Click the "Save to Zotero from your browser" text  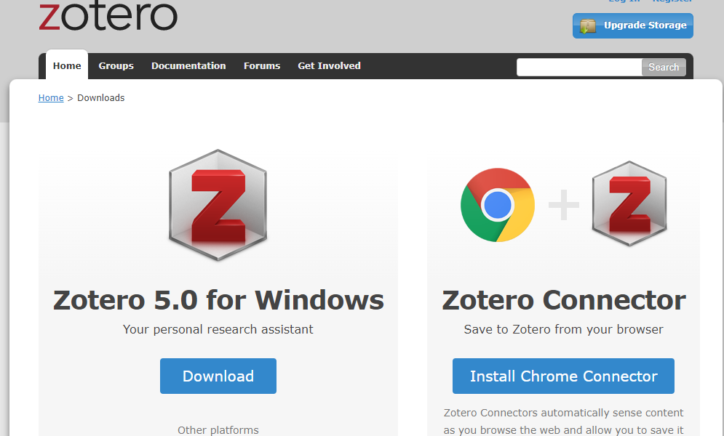(x=563, y=329)
